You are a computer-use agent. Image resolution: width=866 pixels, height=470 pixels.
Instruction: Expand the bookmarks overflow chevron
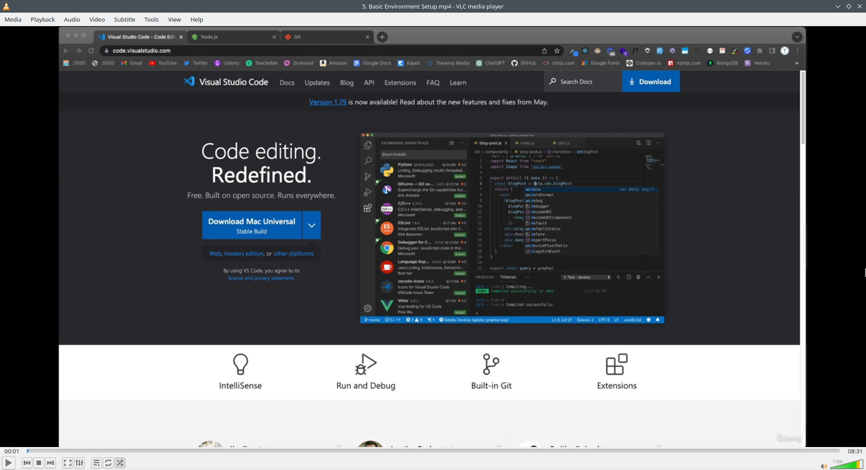pyautogui.click(x=797, y=63)
